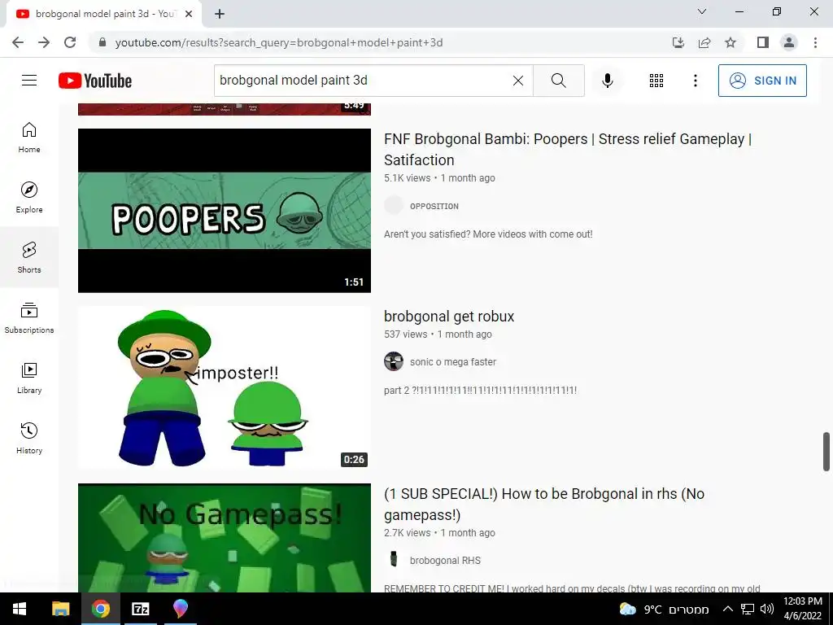Image resolution: width=833 pixels, height=625 pixels.
Task: Open YouTube settings three-dot menu
Action: pos(695,81)
